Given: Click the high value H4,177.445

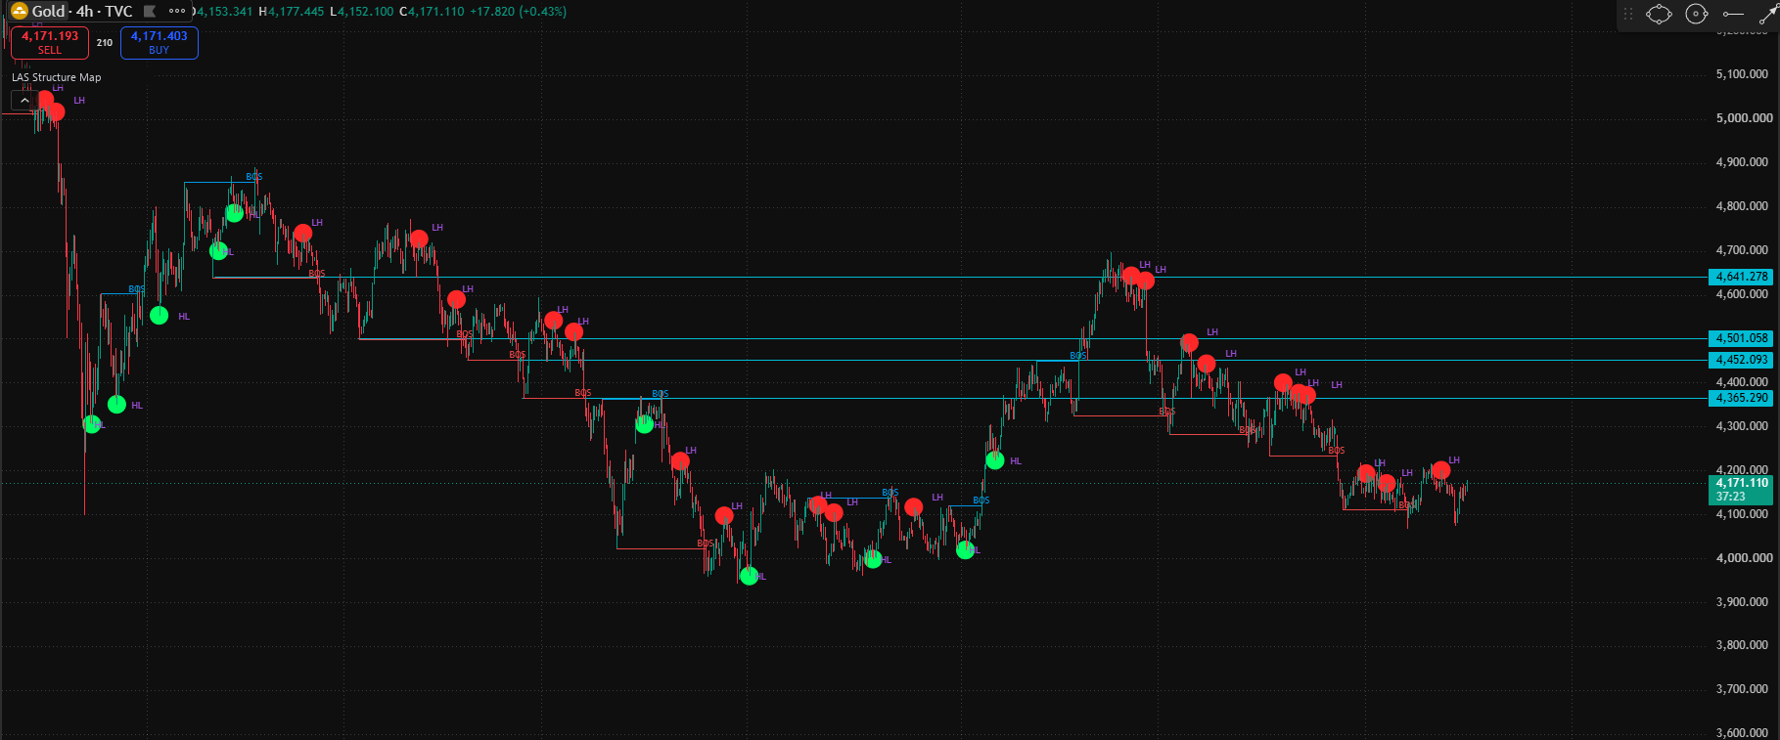Looking at the screenshot, I should click(291, 12).
